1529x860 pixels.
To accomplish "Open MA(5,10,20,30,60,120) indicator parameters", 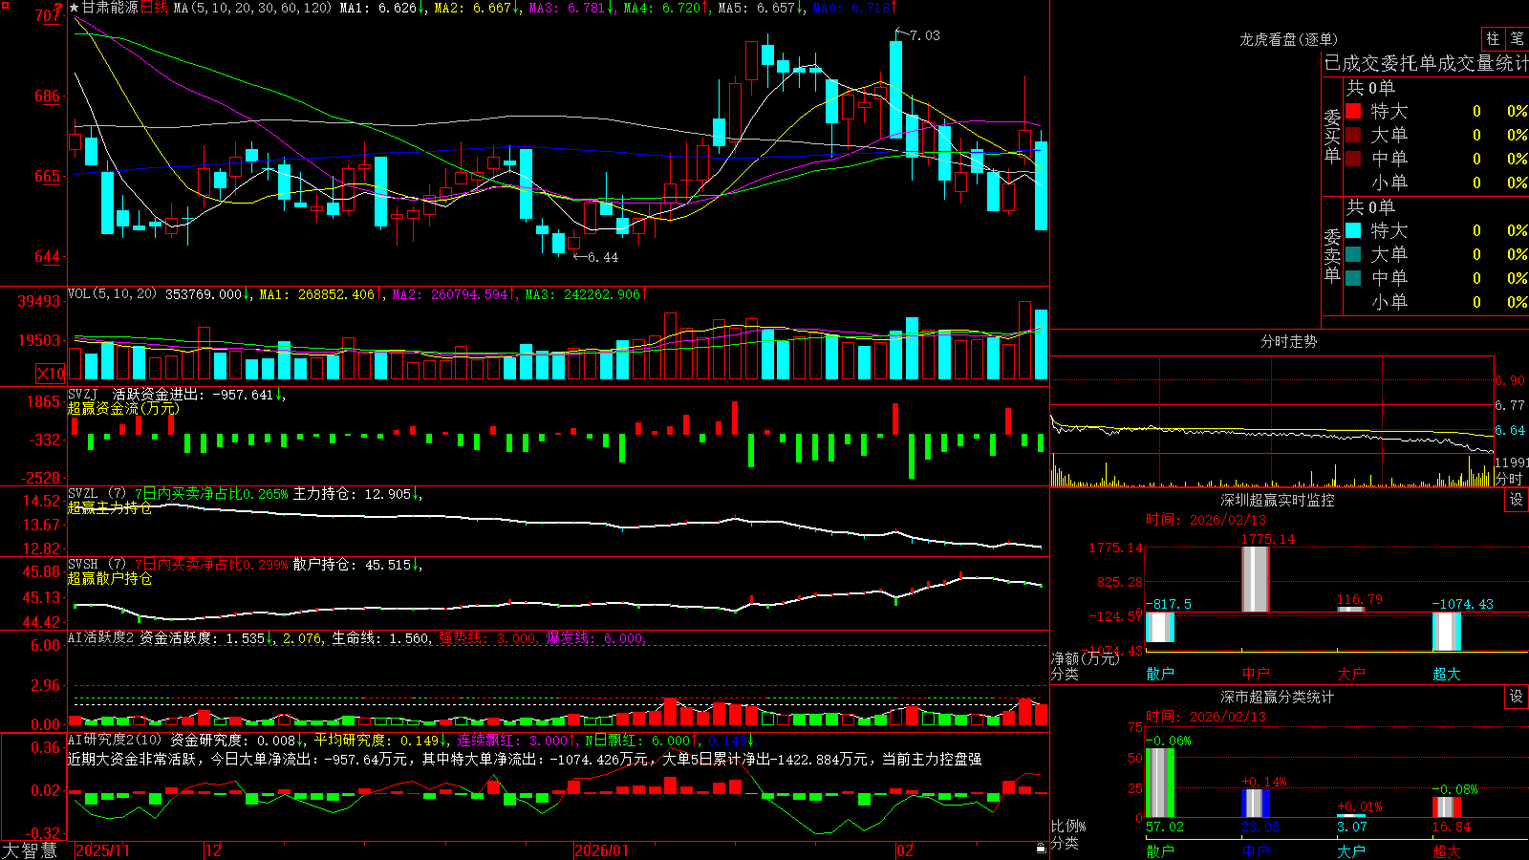I will pyautogui.click(x=252, y=8).
